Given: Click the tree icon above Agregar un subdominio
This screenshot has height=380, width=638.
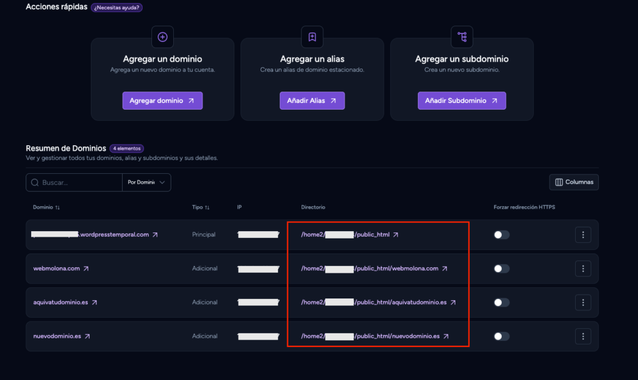Looking at the screenshot, I should (x=462, y=37).
